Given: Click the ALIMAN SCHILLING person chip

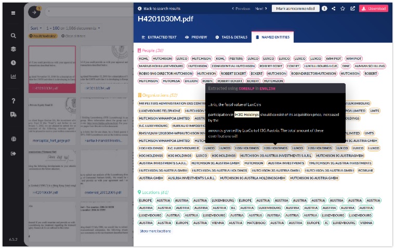Looking at the screenshot, I should pyautogui.click(x=370, y=66).
